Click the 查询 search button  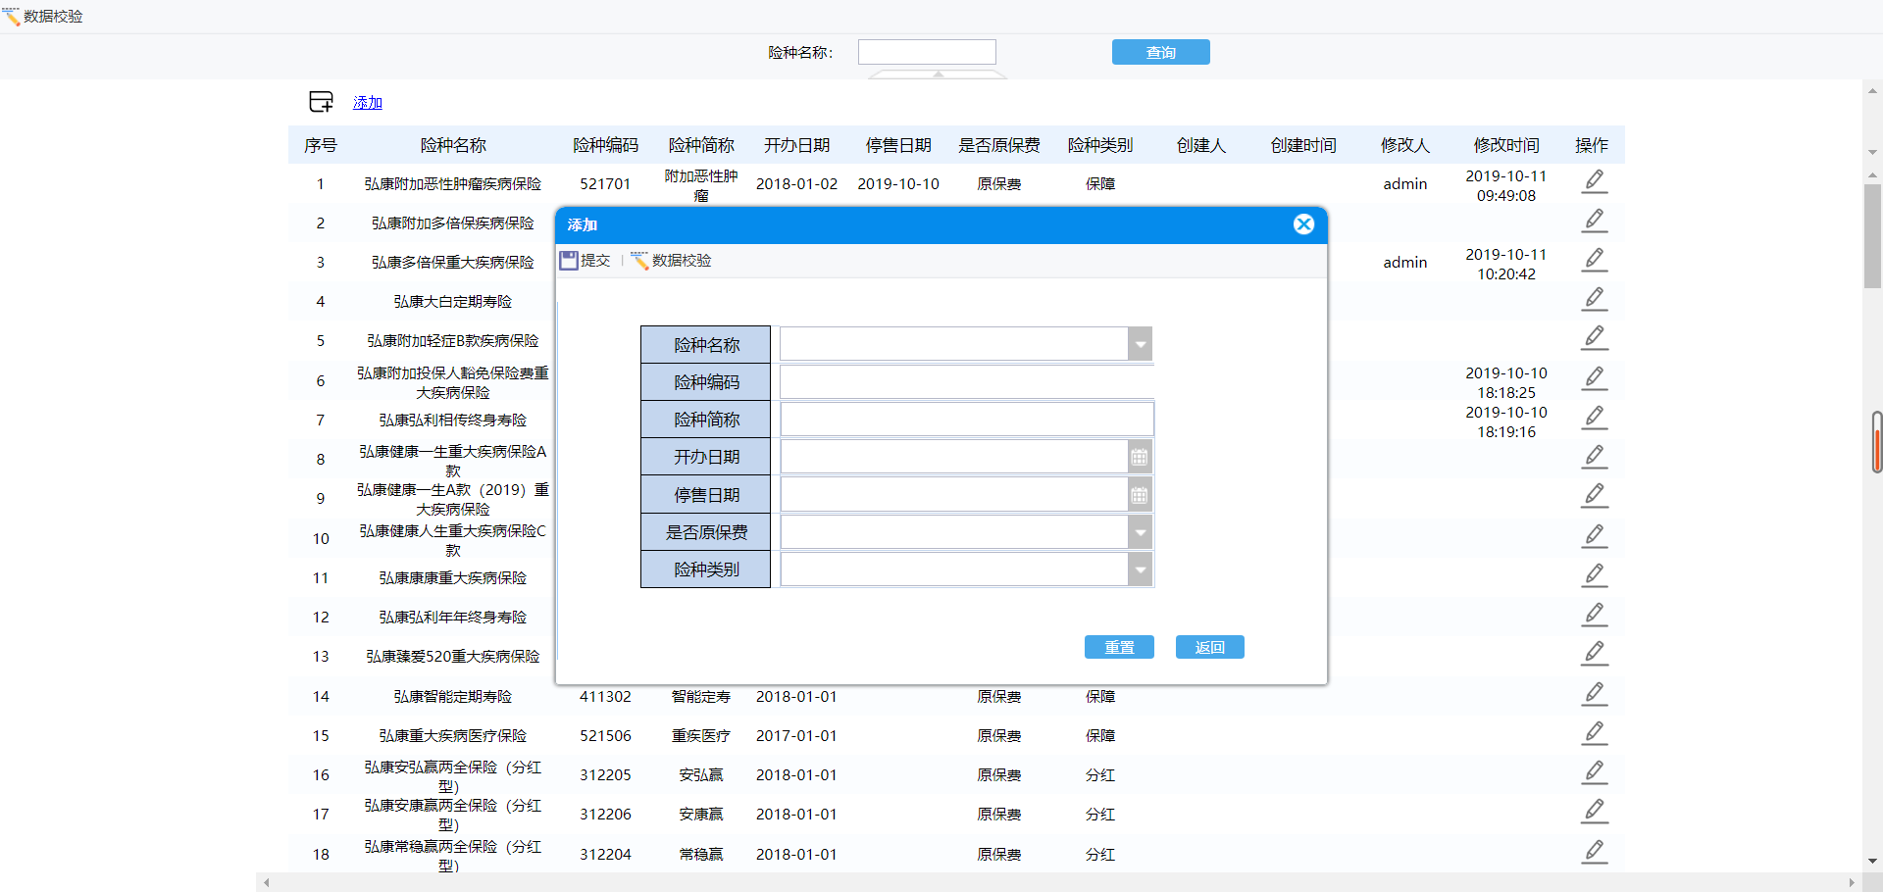pyautogui.click(x=1160, y=52)
